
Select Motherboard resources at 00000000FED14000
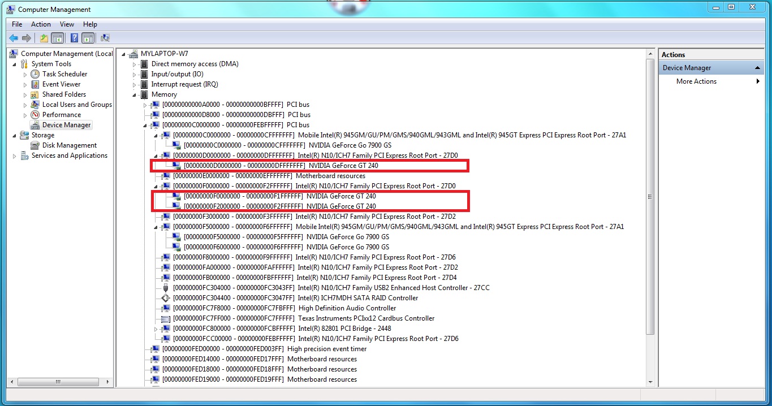[x=259, y=359]
